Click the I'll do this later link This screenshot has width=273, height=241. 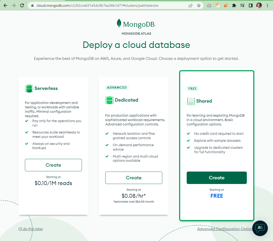pos(31,229)
